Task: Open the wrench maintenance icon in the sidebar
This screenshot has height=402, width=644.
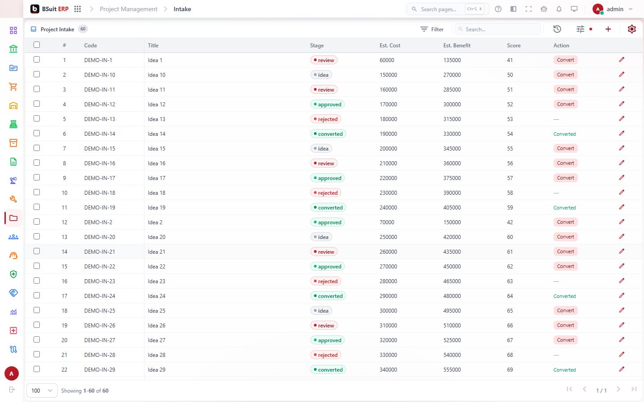Action: tap(13, 199)
